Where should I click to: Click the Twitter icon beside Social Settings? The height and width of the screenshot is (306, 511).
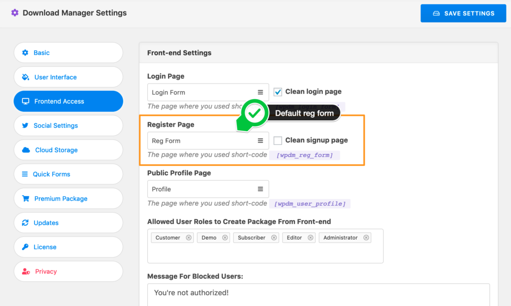click(24, 125)
